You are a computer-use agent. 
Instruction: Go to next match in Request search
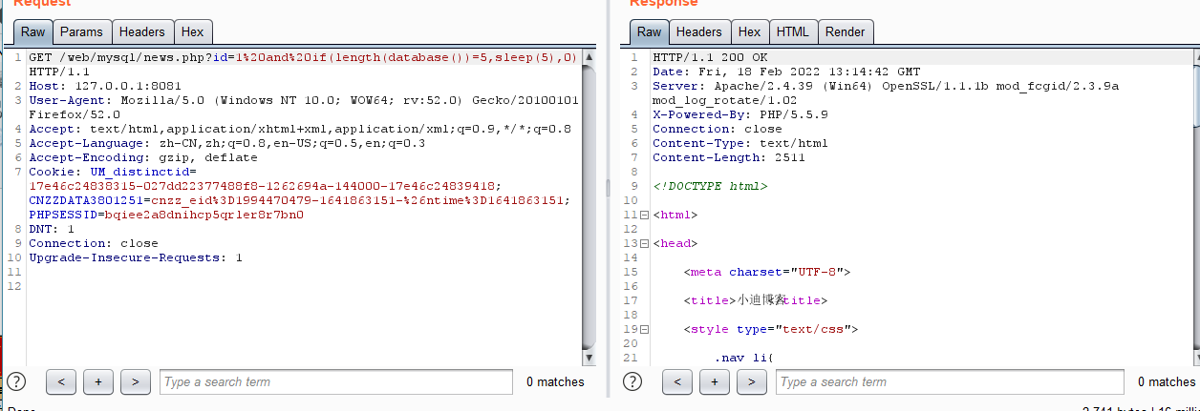pyautogui.click(x=136, y=381)
